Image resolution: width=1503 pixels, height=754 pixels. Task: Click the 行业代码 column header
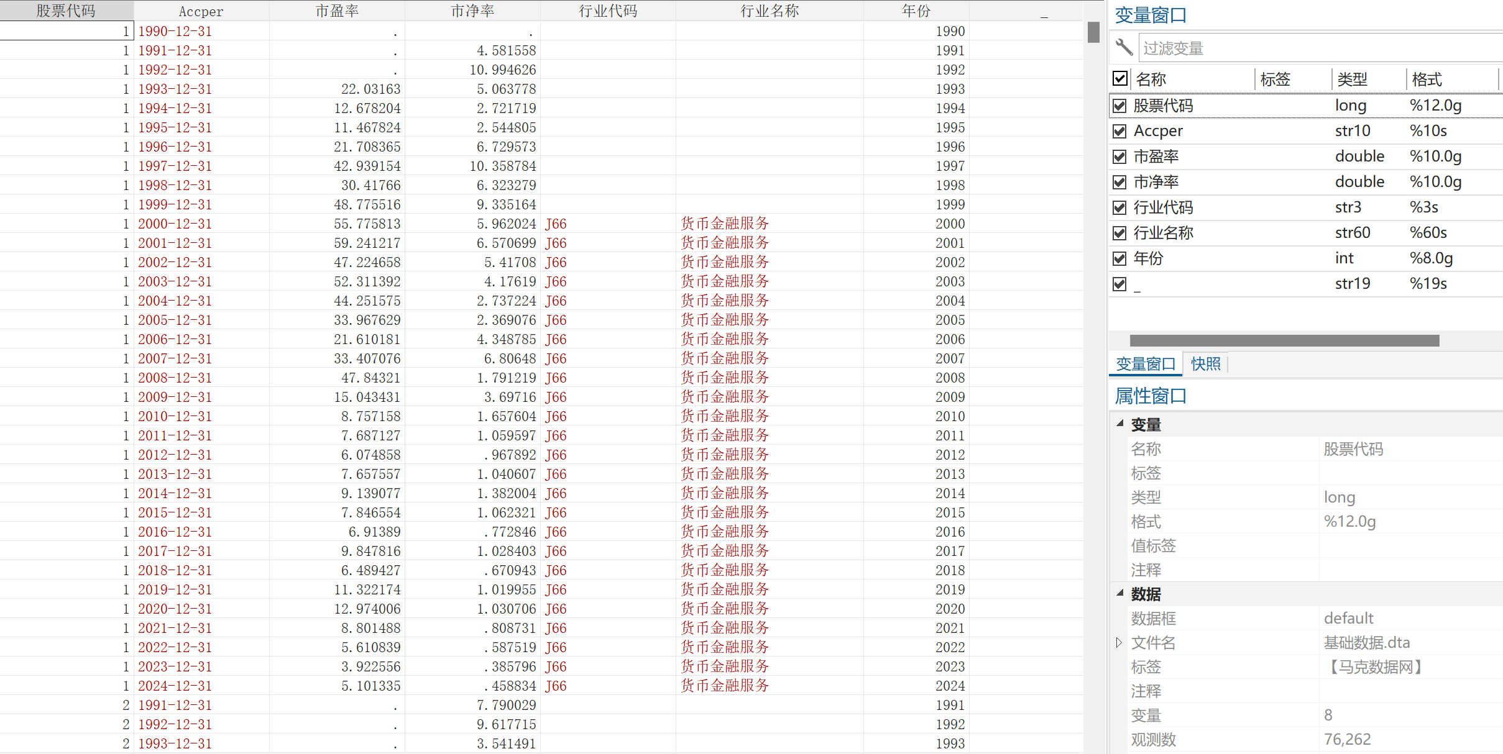click(607, 11)
